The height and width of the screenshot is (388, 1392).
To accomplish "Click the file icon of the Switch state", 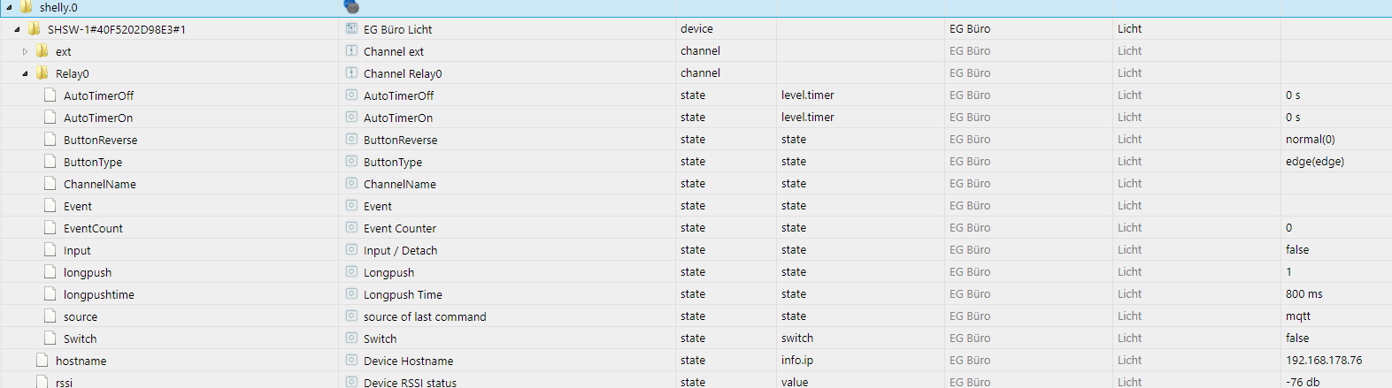I will click(x=50, y=339).
